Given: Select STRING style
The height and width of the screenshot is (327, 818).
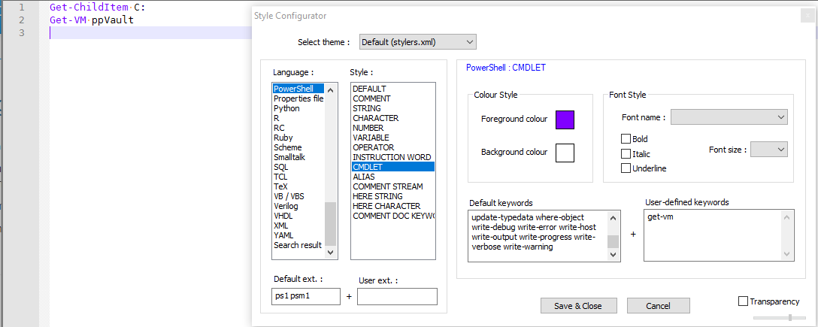Looking at the screenshot, I should [x=392, y=108].
